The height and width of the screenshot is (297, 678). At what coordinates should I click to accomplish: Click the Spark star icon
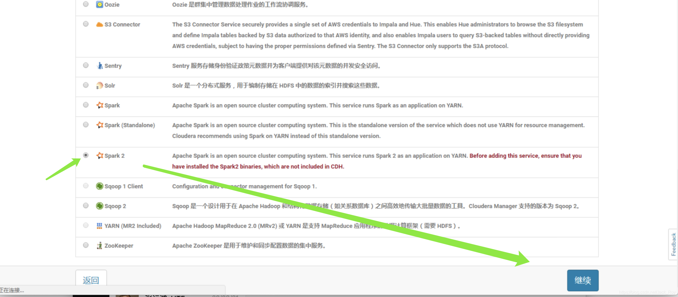[99, 105]
